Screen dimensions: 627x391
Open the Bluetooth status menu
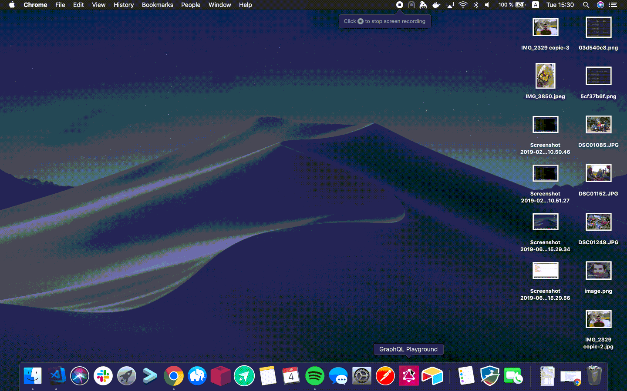pyautogui.click(x=476, y=5)
